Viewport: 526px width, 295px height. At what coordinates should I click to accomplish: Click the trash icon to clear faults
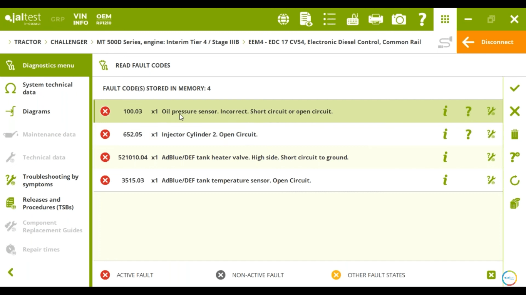click(x=515, y=134)
